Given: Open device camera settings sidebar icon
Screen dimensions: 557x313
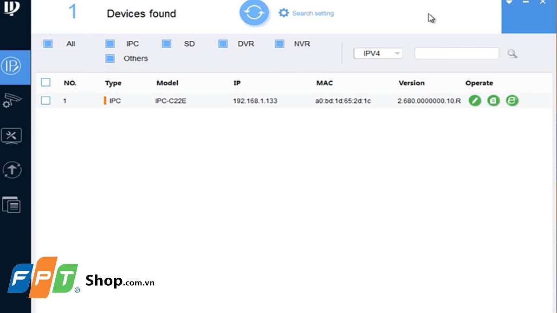Looking at the screenshot, I should click(x=12, y=101).
